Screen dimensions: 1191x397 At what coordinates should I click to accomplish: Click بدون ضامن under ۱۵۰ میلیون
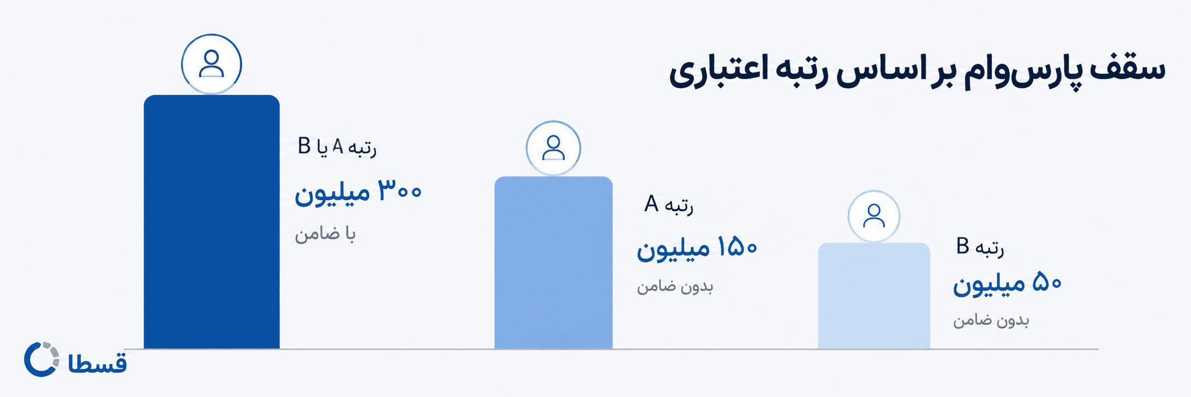675,286
